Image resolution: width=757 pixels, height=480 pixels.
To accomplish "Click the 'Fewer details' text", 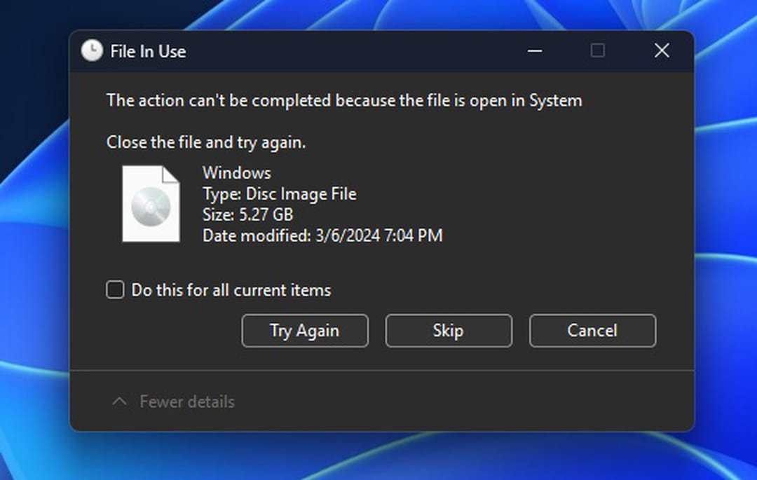I will 187,402.
